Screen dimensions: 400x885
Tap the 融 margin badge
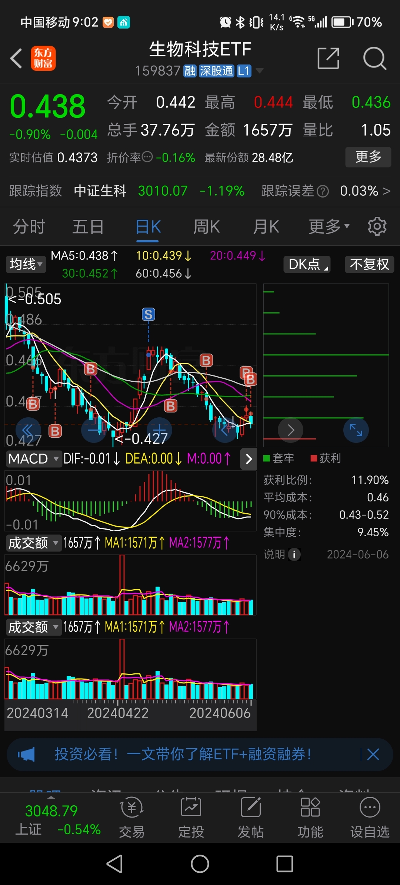click(x=190, y=71)
